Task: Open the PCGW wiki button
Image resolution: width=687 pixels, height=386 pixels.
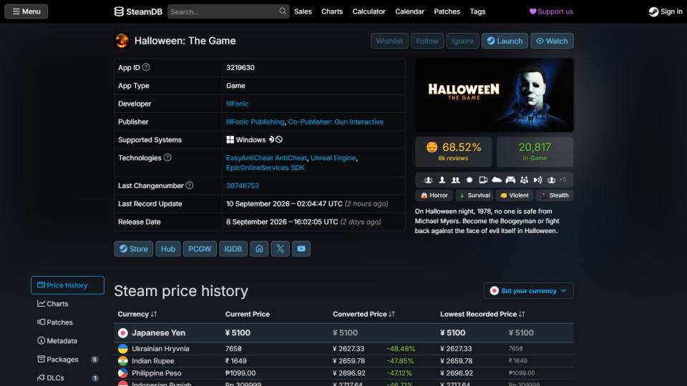Action: coord(200,249)
